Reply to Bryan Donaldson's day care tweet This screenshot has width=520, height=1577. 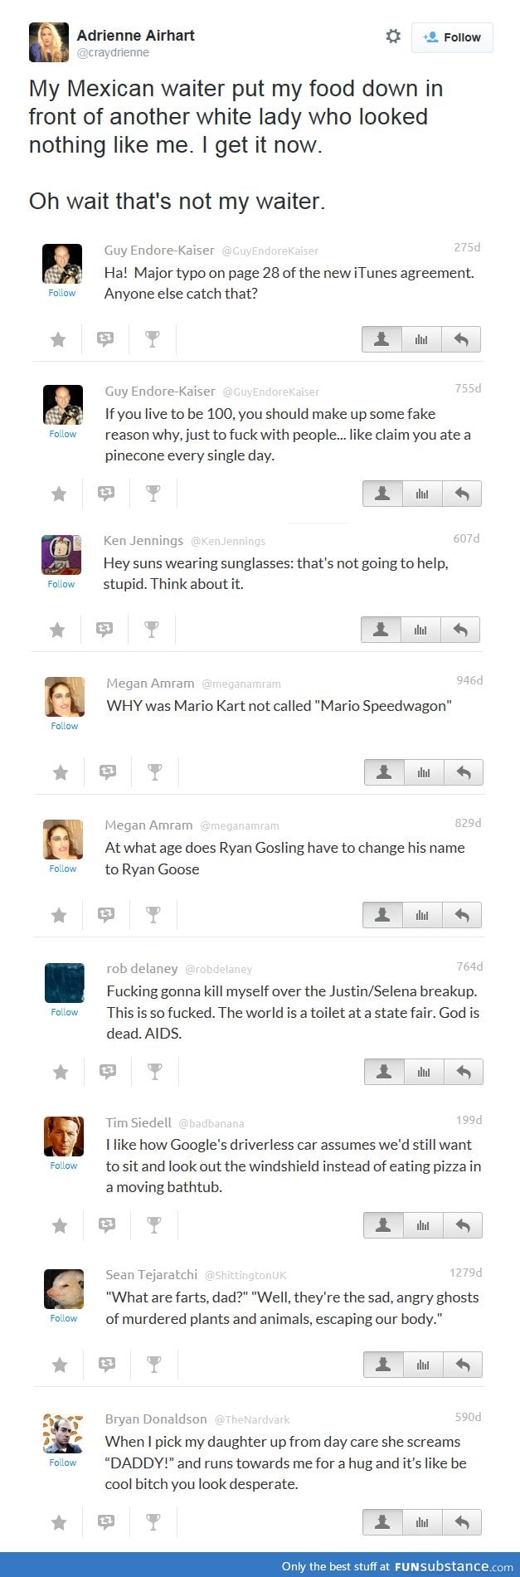pyautogui.click(x=463, y=1522)
